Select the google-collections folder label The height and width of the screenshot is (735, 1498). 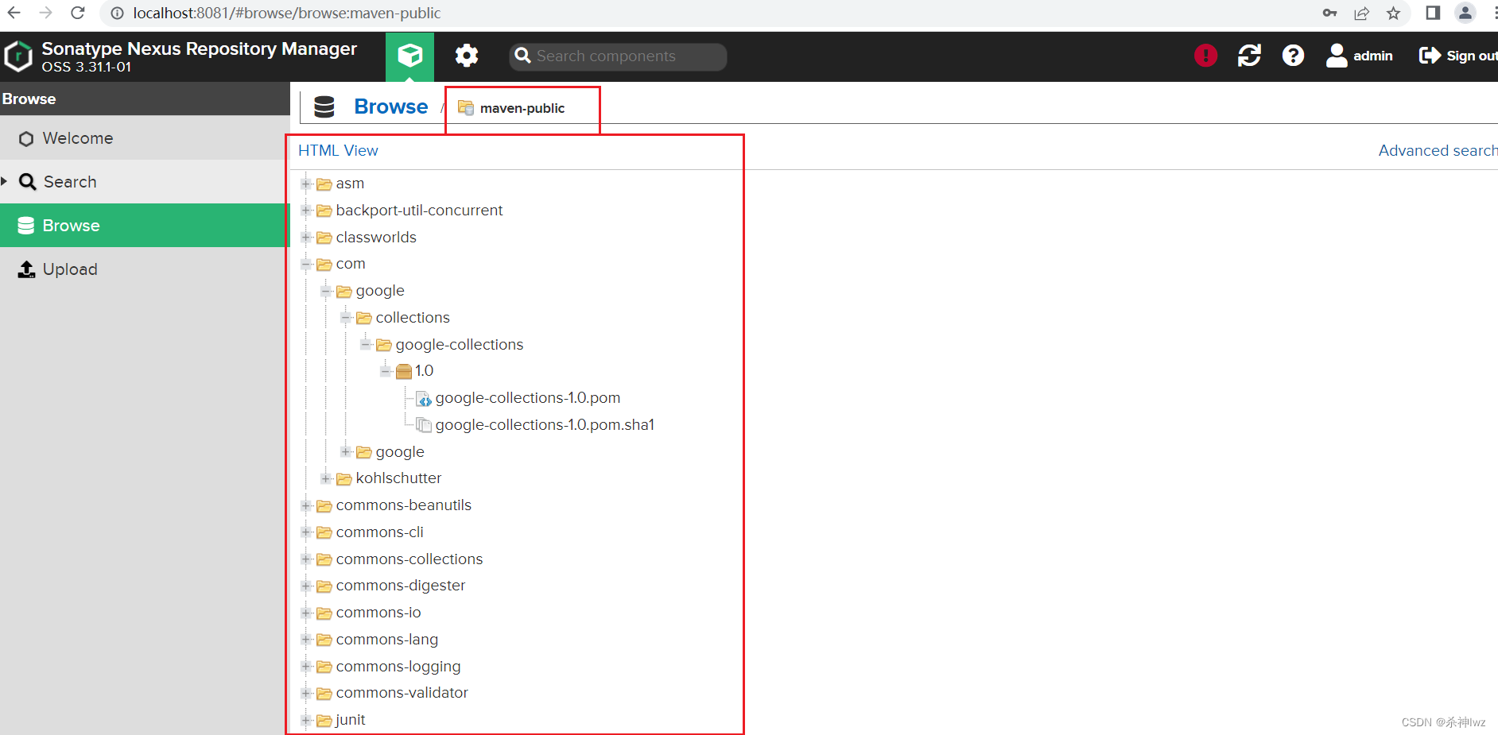pyautogui.click(x=460, y=345)
